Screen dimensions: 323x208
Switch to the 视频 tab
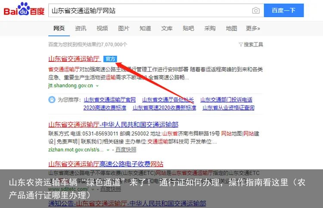coord(102,28)
